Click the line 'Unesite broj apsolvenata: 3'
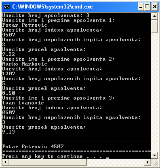160x168 pixels. pyautogui.click(x=46, y=15)
